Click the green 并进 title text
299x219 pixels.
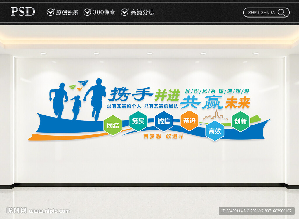167,95
